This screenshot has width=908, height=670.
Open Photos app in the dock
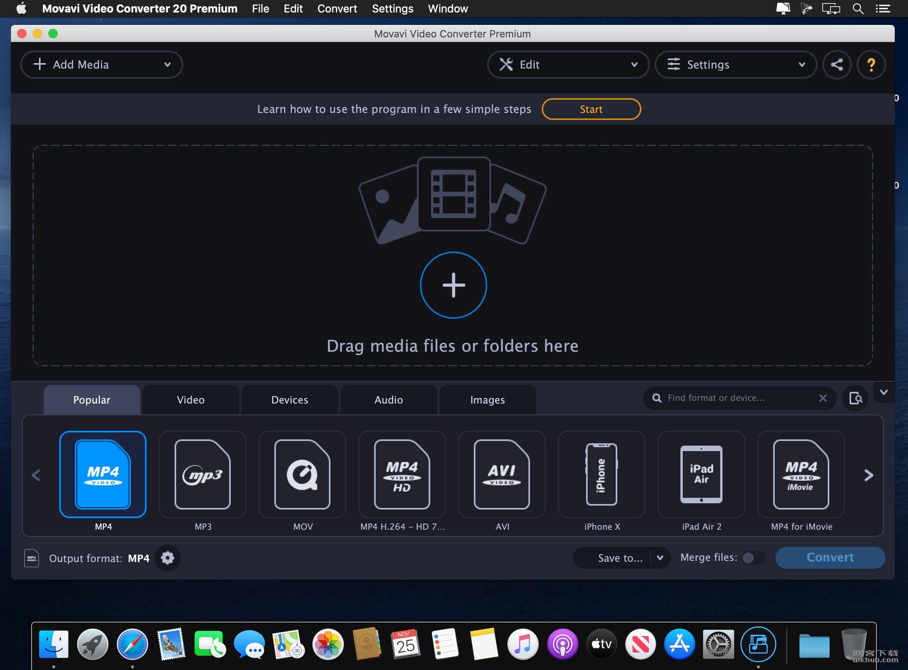coord(328,644)
